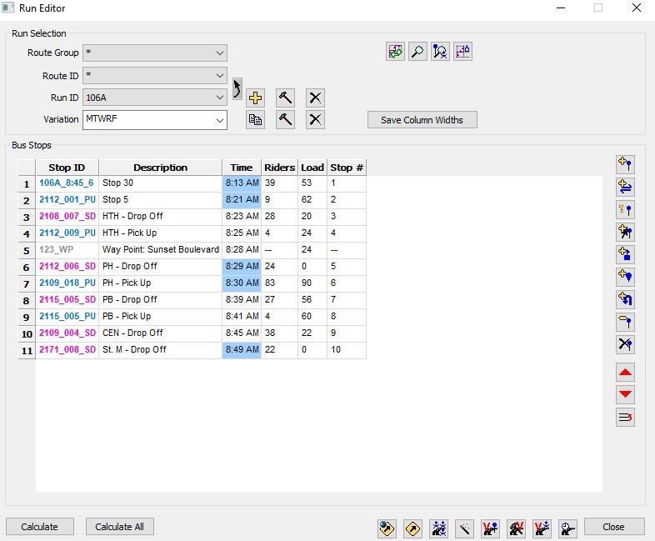Select stop 2171_008_SD
This screenshot has width=655, height=541.
67,350
